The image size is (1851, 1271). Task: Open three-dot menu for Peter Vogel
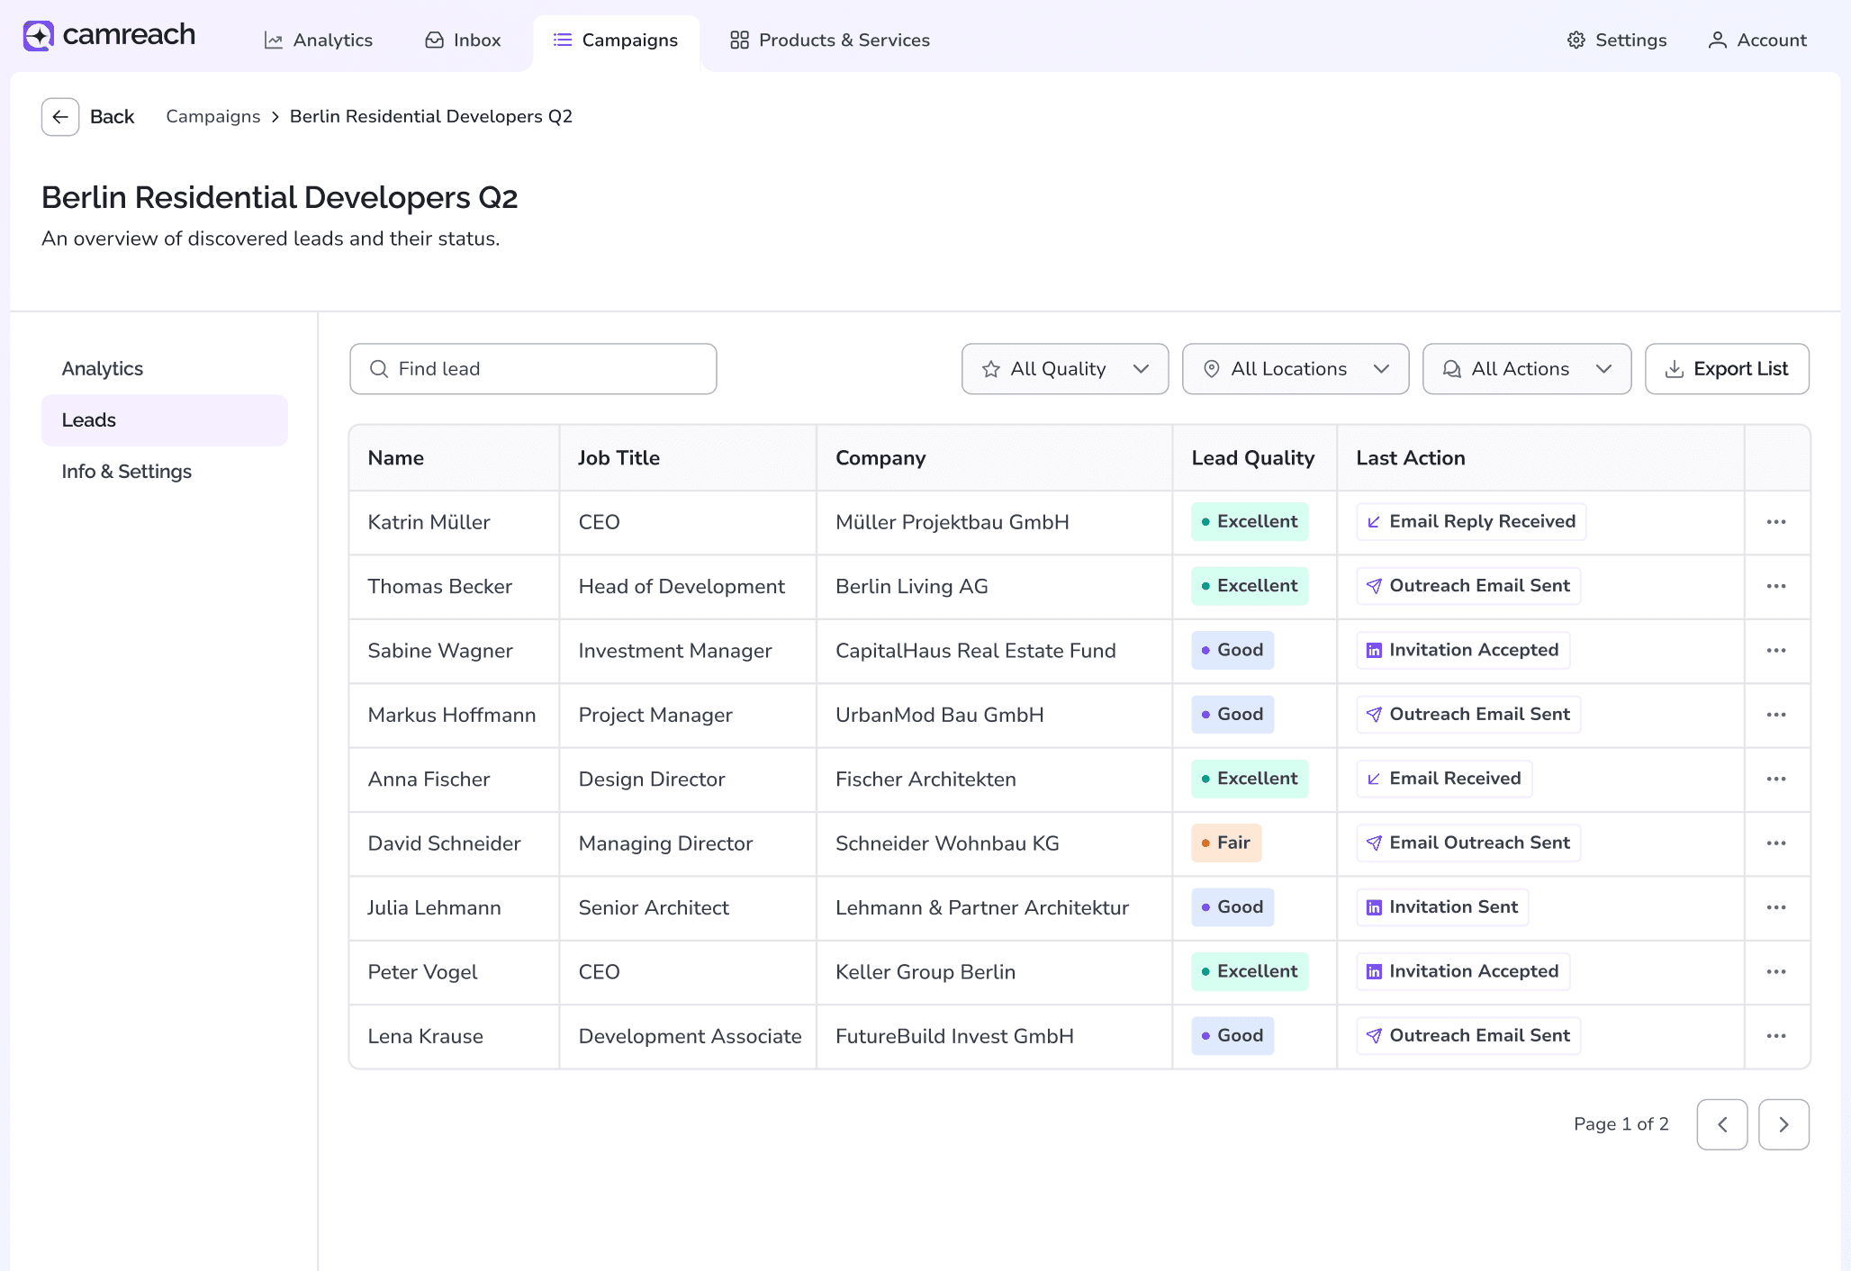(1775, 972)
